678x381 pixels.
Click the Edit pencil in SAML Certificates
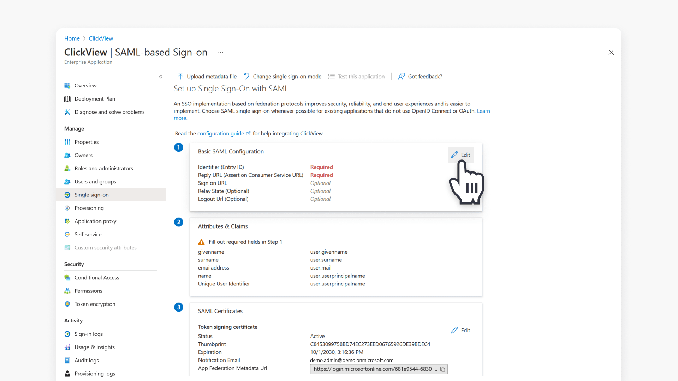(x=454, y=330)
